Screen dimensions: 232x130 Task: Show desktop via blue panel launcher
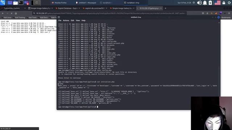tap(10, 3)
